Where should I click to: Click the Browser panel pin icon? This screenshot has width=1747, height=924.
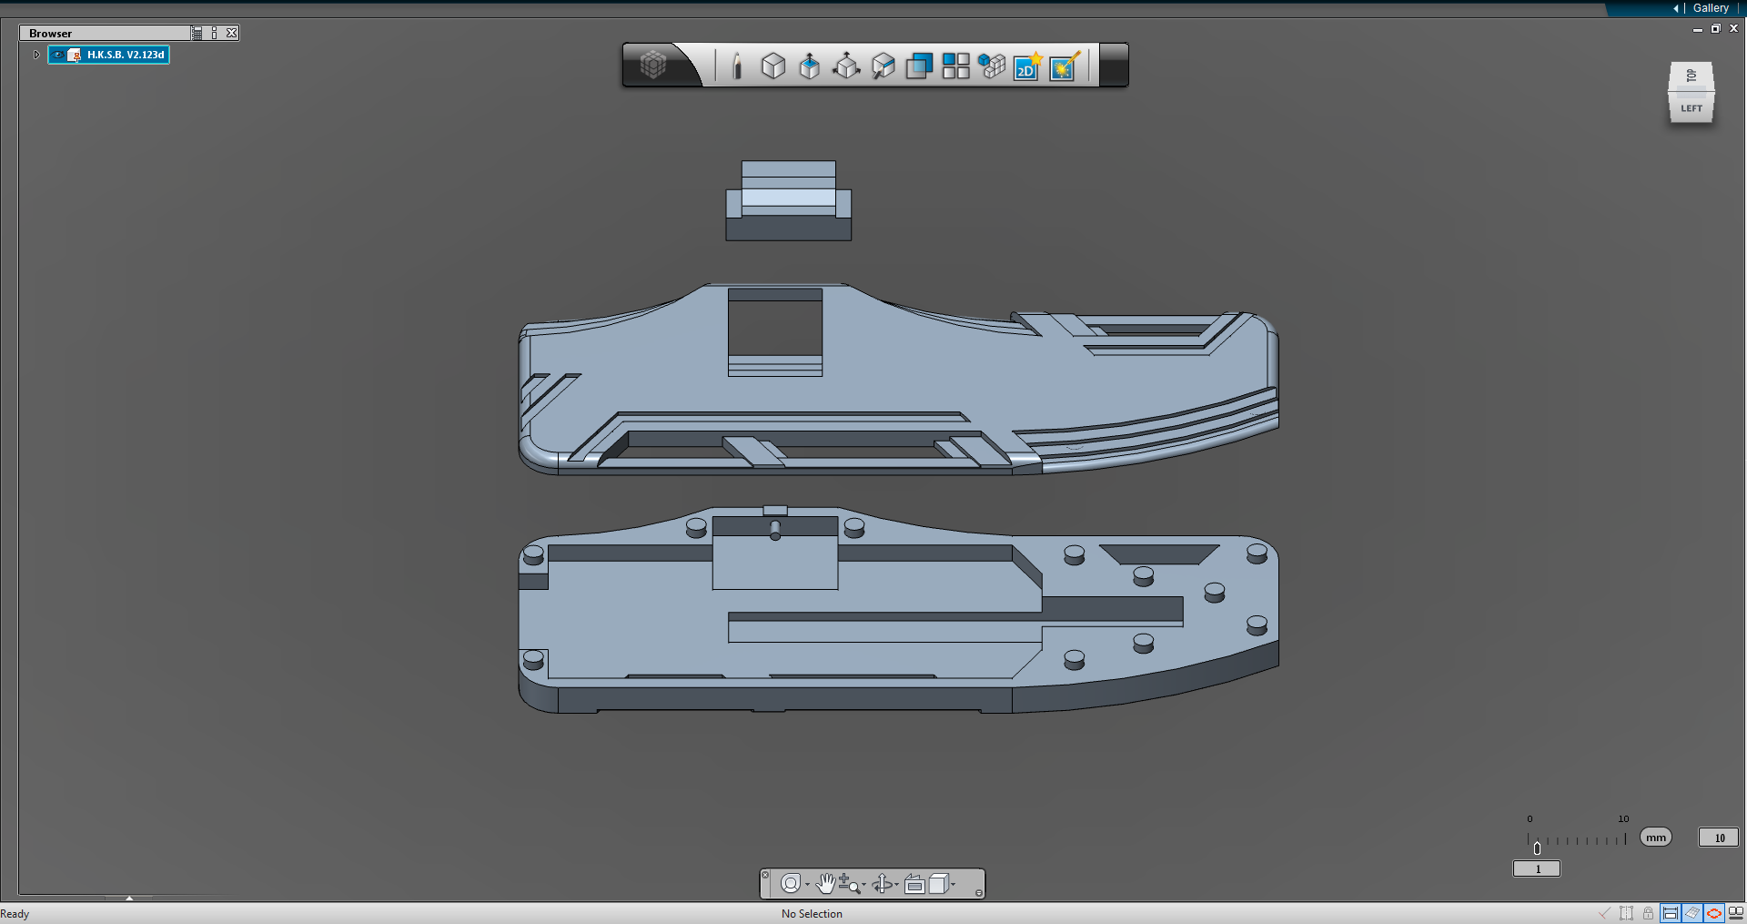click(x=215, y=33)
